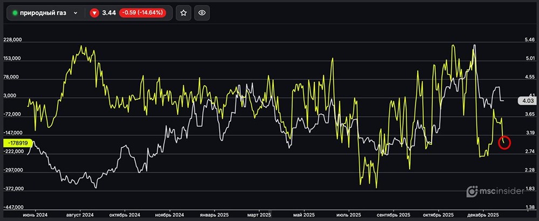The image size is (539, 221).
Task: Click the май 2025 date label
Action: [304, 214]
